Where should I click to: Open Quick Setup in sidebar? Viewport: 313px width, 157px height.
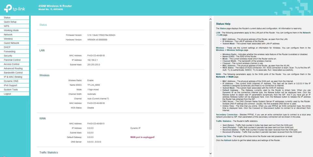pos(15,22)
